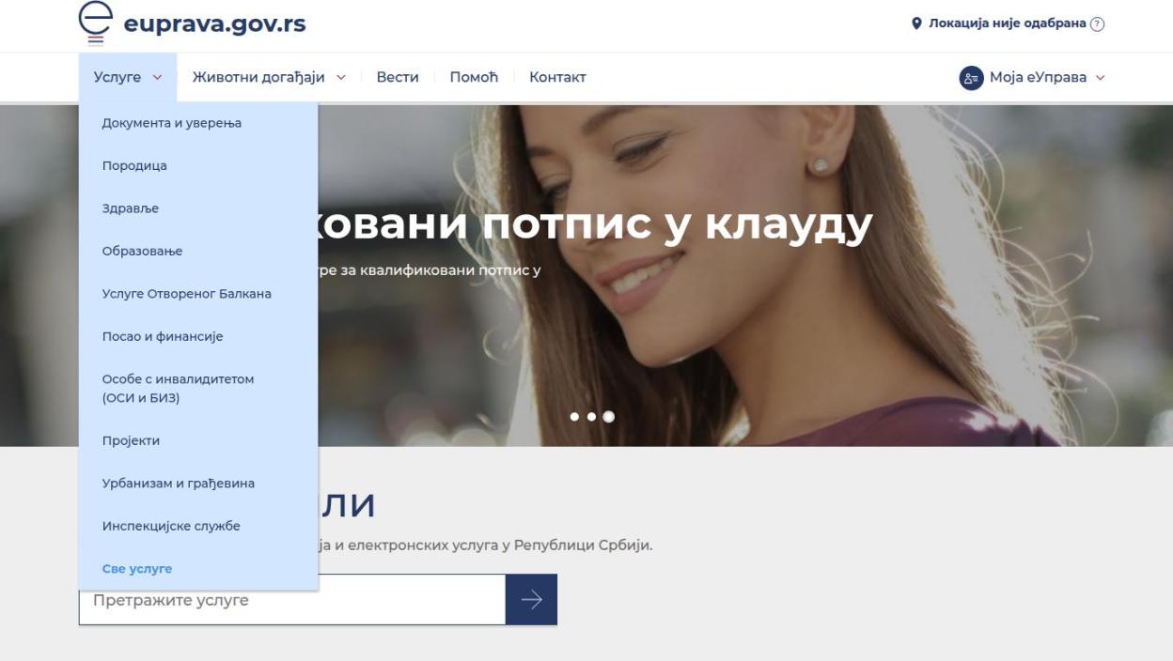Focus the Претражите услуге search field
The image size is (1173, 661).
click(x=291, y=600)
